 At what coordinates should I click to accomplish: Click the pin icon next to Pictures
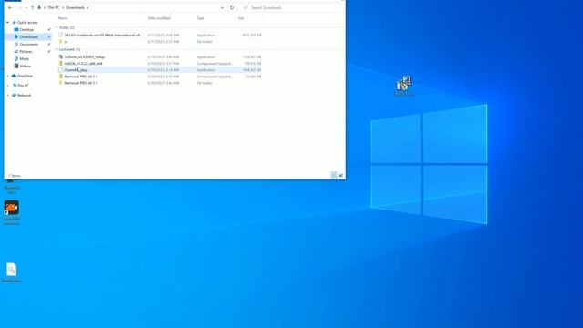click(49, 51)
